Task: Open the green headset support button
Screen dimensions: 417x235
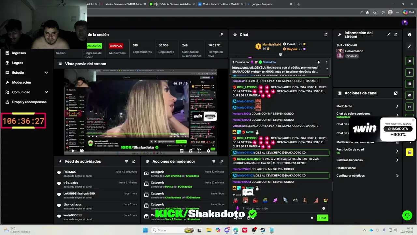Action: coord(407,215)
